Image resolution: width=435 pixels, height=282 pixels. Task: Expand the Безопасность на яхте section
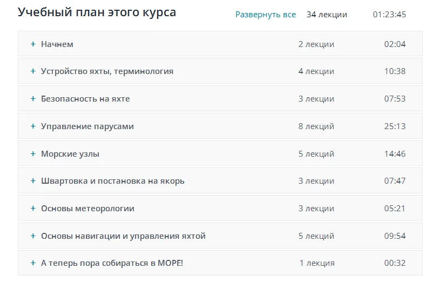click(x=85, y=99)
